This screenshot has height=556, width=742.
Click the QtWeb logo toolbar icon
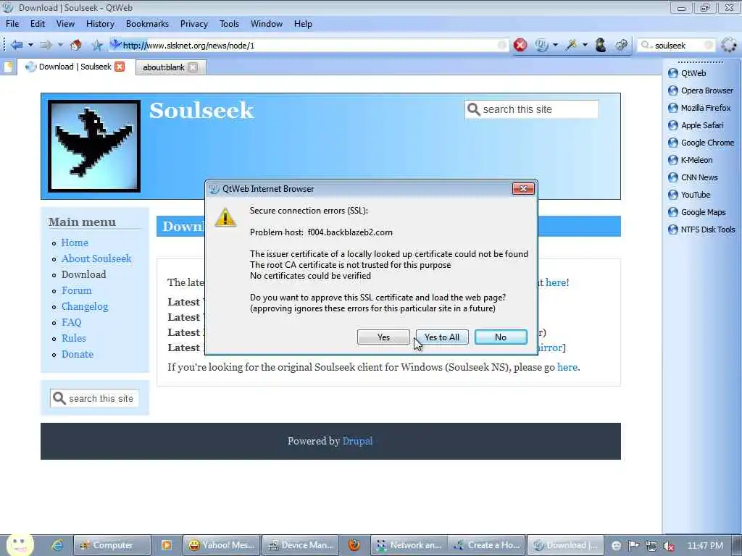(541, 46)
